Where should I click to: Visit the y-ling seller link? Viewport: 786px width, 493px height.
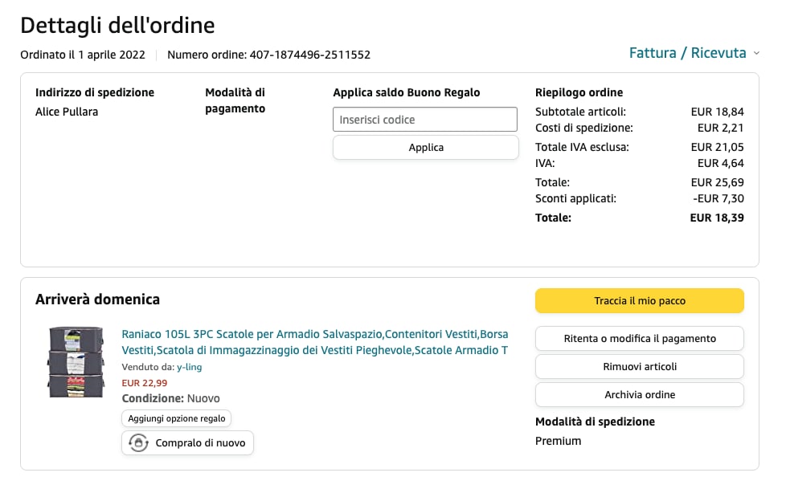188,367
